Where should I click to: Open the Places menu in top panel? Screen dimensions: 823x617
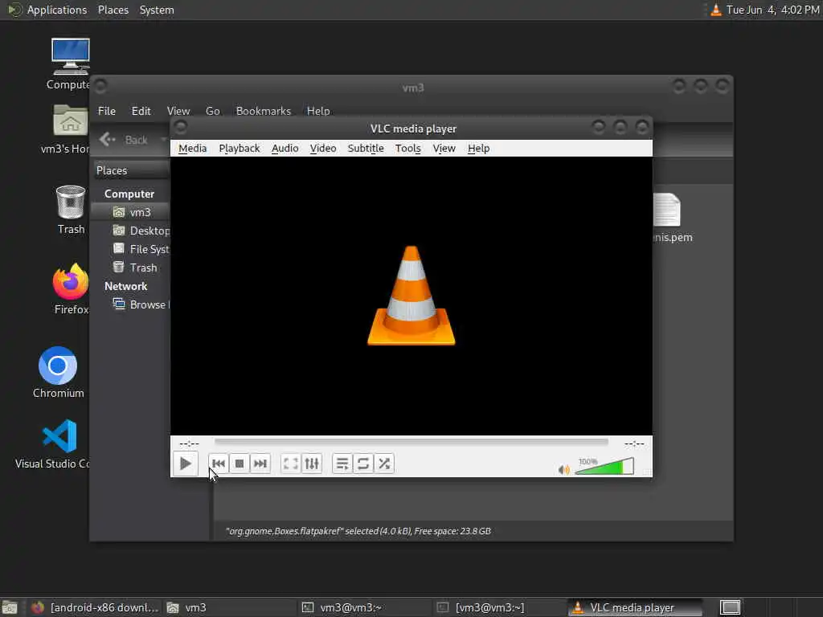113,10
